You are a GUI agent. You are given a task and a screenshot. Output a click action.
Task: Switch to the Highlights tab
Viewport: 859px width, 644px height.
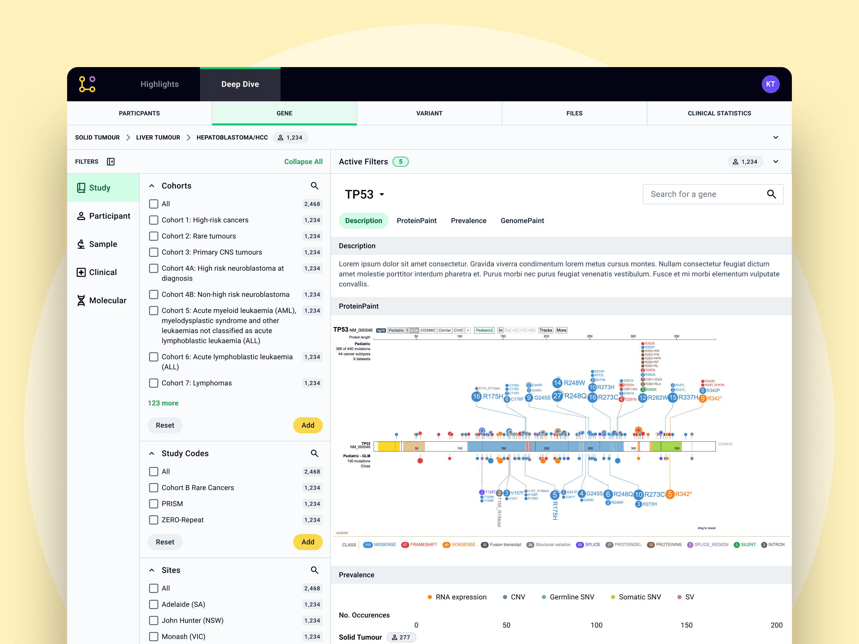tap(160, 84)
